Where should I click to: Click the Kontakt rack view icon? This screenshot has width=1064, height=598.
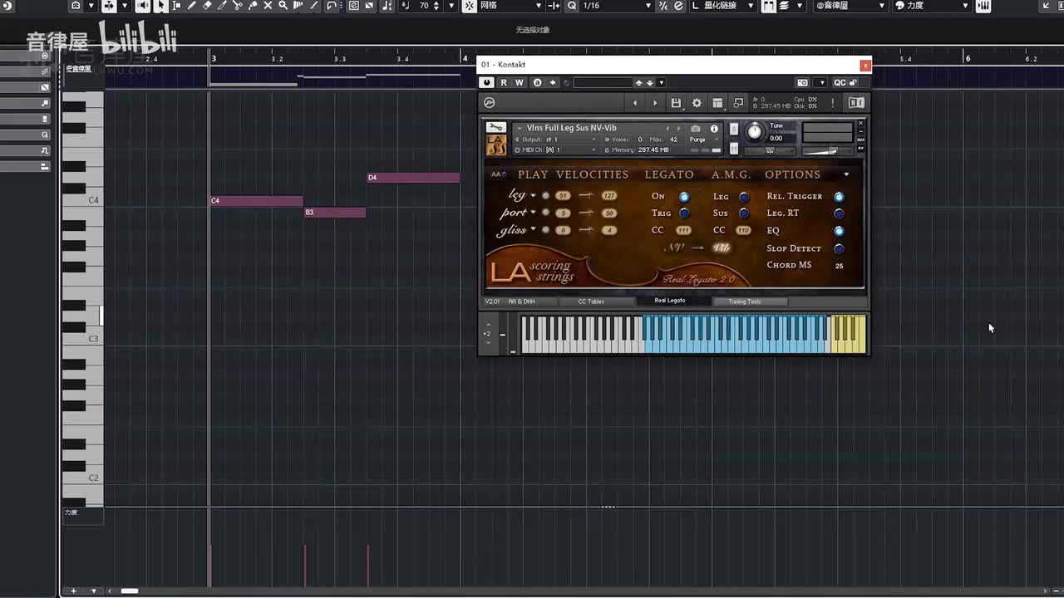(717, 103)
